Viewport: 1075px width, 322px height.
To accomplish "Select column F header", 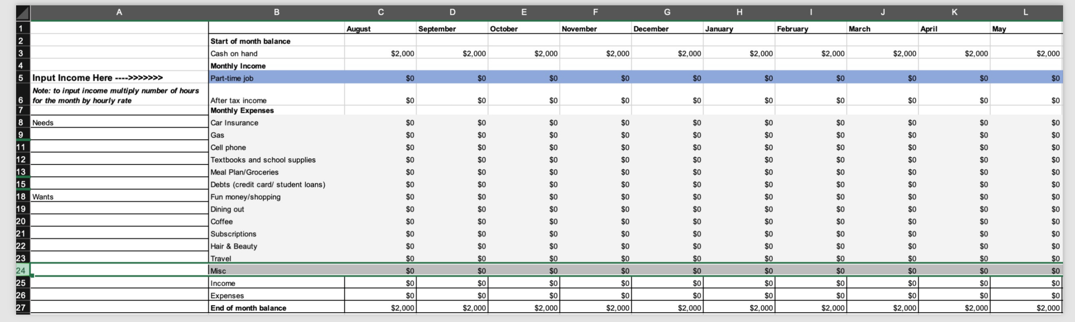I will click(595, 12).
